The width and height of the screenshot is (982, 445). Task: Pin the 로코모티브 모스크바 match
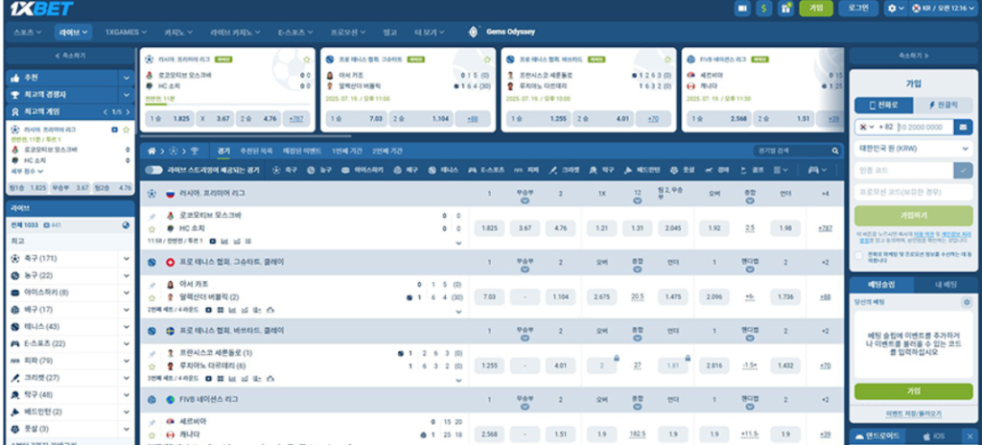tap(152, 216)
